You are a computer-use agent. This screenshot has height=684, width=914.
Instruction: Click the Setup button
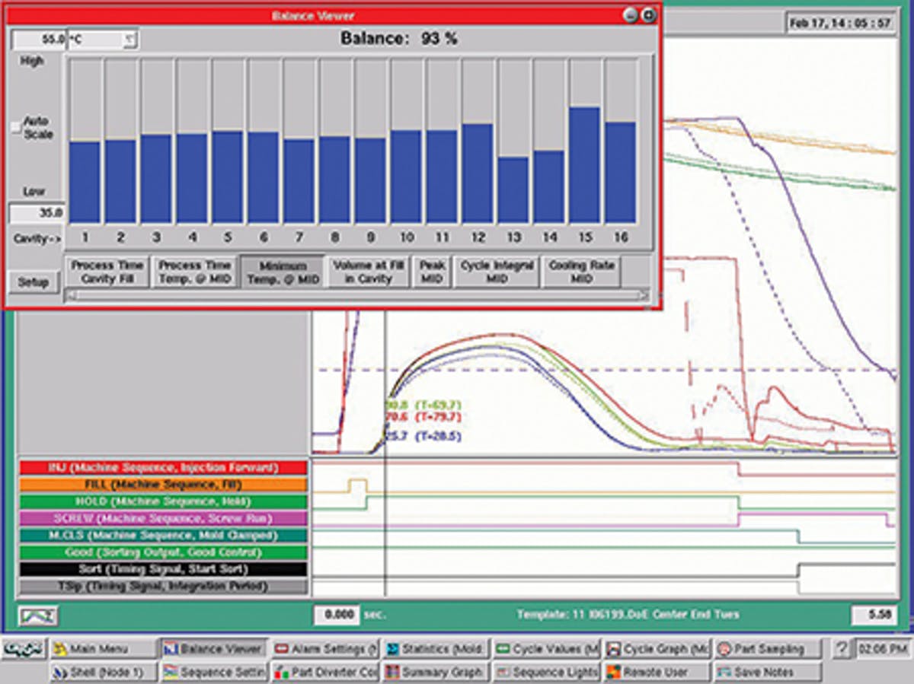coord(33,282)
